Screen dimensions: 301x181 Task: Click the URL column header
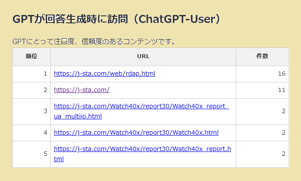click(143, 56)
